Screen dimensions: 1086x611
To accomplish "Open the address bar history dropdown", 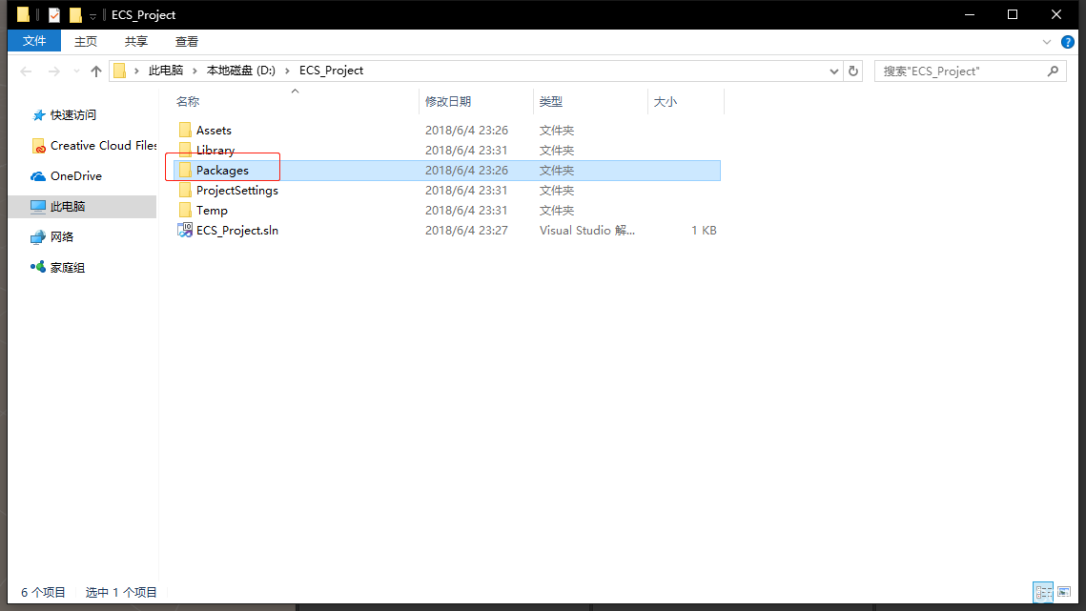I will pyautogui.click(x=834, y=71).
